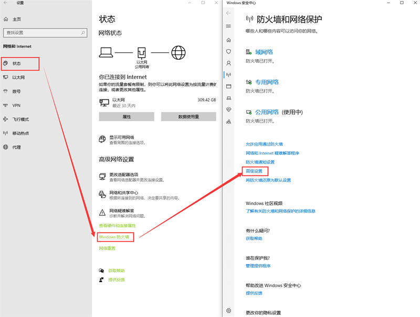The image size is (420, 317).
Task: Click the 属性 button for Ethernet
Action: click(126, 116)
